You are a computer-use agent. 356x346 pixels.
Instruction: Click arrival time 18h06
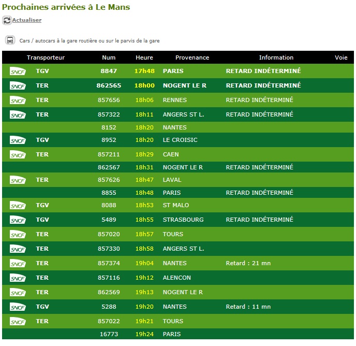point(144,100)
